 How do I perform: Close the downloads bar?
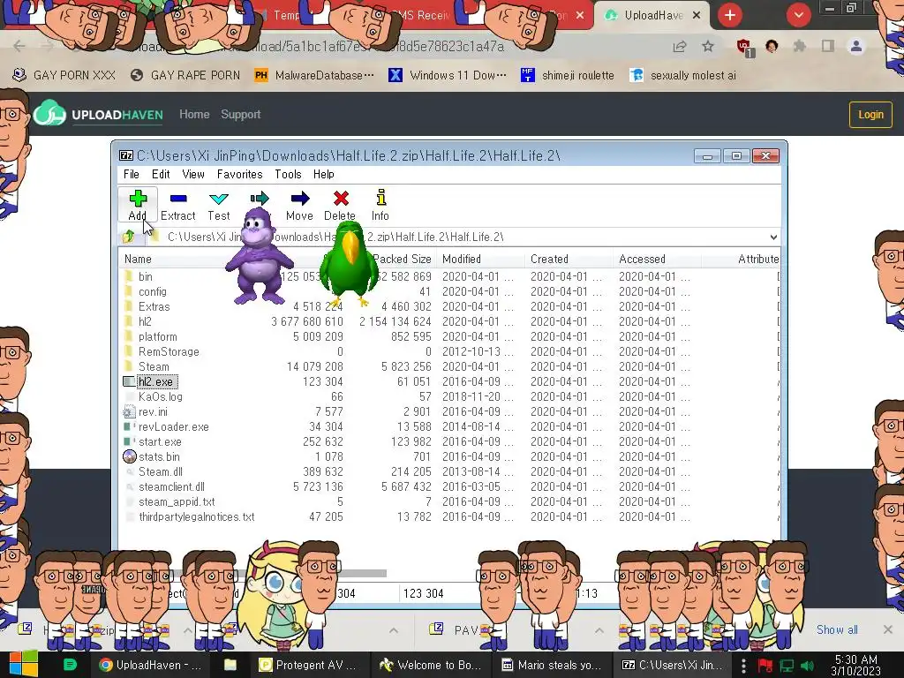click(x=888, y=629)
